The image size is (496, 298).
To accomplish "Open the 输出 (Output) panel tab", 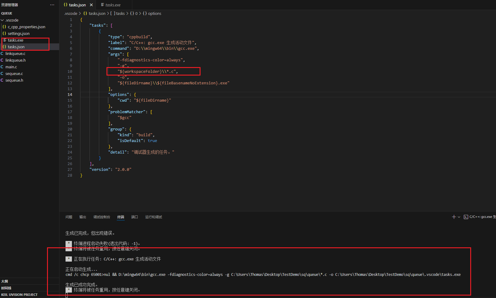I will click(x=82, y=217).
